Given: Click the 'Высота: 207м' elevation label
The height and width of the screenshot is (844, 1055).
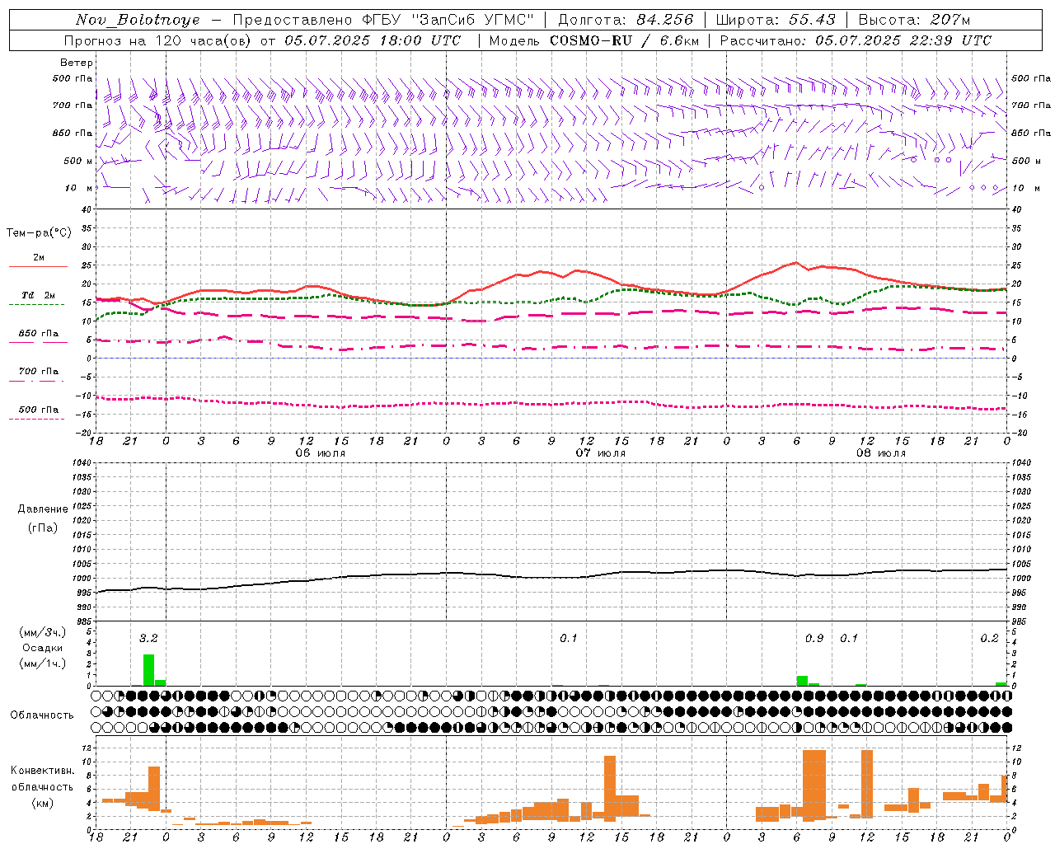Looking at the screenshot, I should [x=914, y=20].
